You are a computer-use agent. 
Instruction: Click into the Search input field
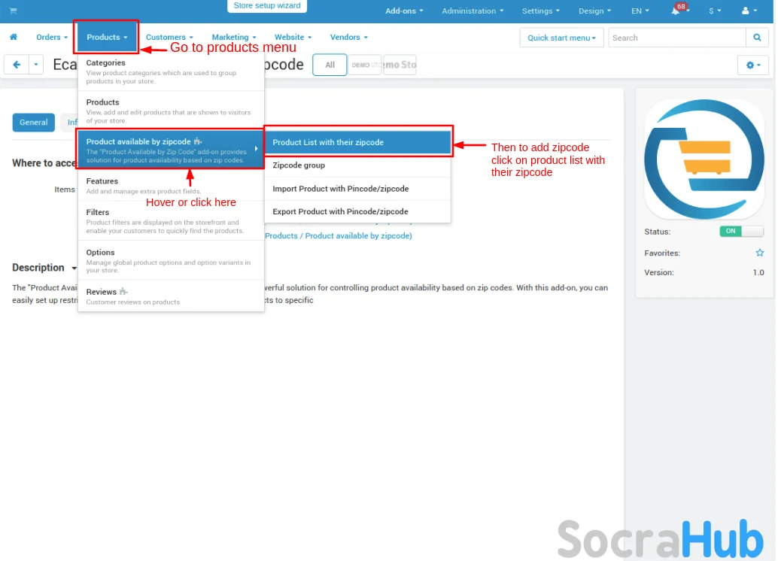pyautogui.click(x=676, y=38)
